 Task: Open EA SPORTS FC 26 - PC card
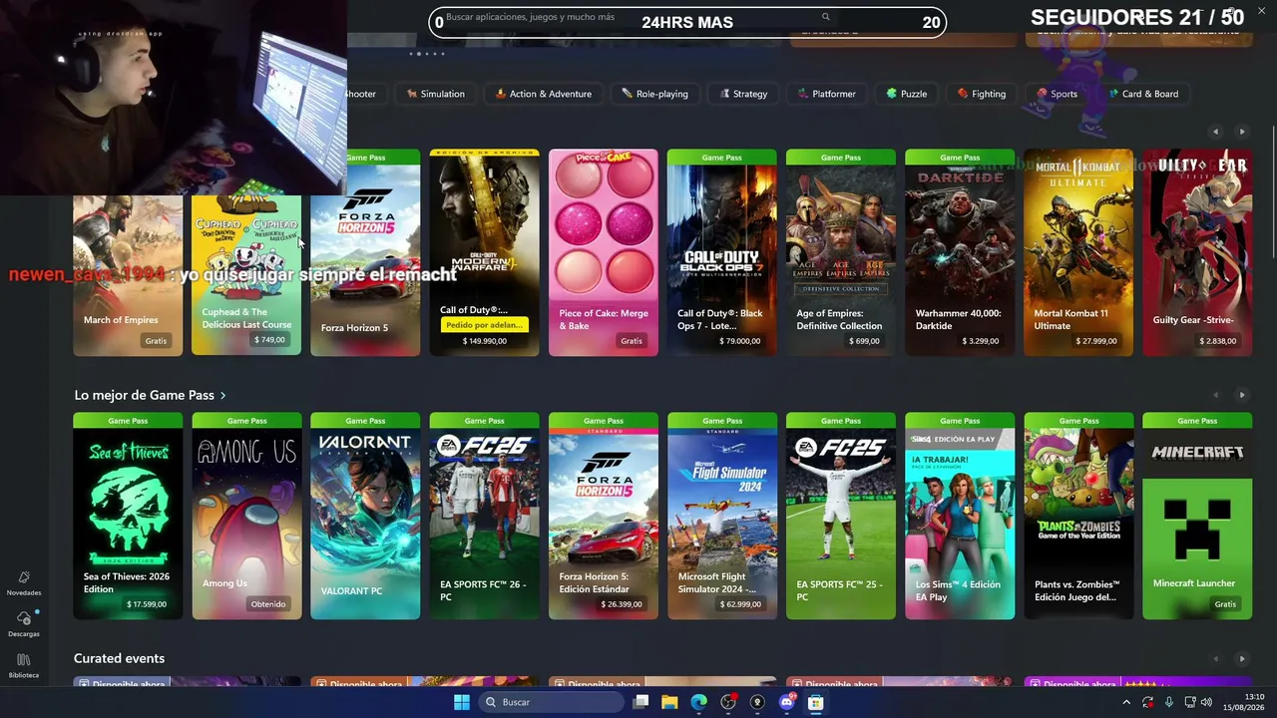click(484, 516)
